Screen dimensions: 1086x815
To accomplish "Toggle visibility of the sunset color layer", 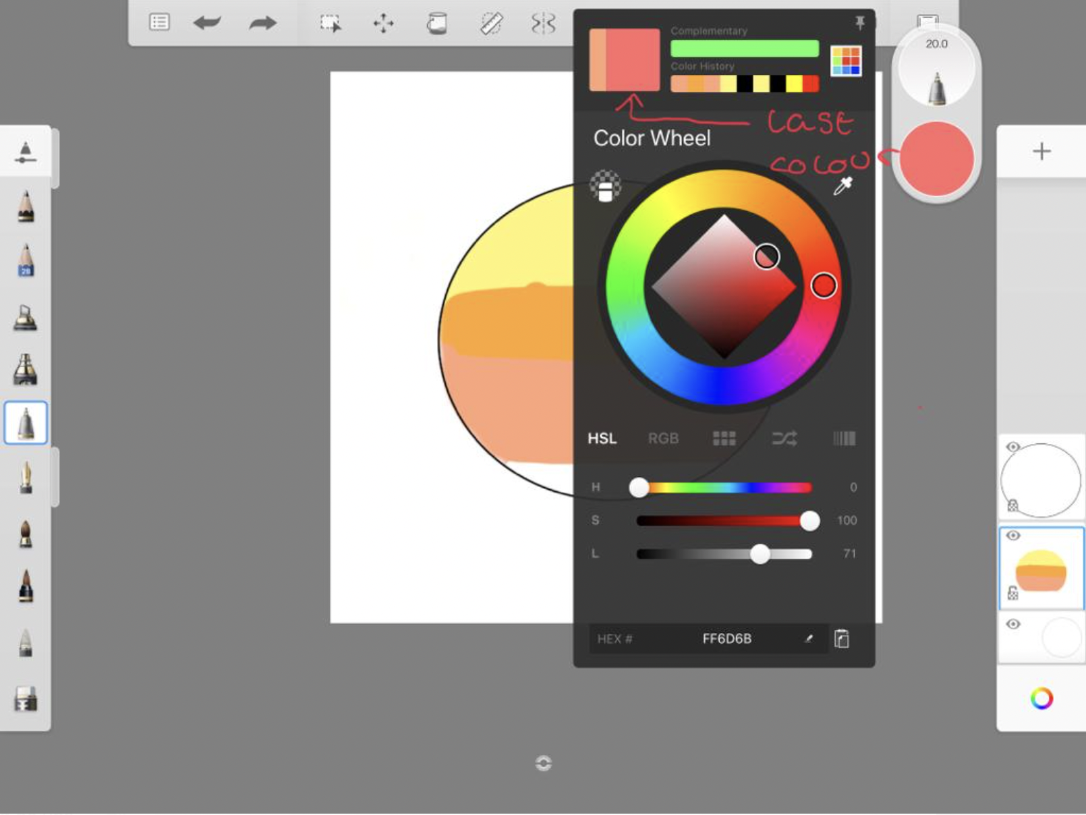I will pos(1012,536).
